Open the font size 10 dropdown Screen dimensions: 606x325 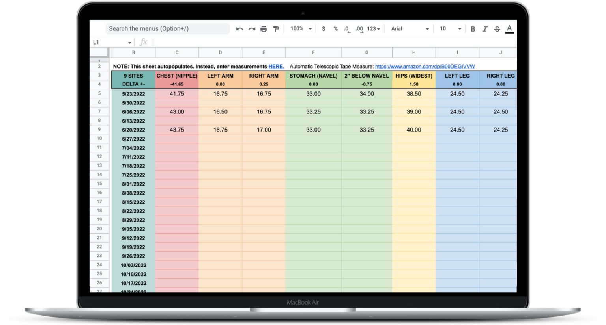coord(449,28)
